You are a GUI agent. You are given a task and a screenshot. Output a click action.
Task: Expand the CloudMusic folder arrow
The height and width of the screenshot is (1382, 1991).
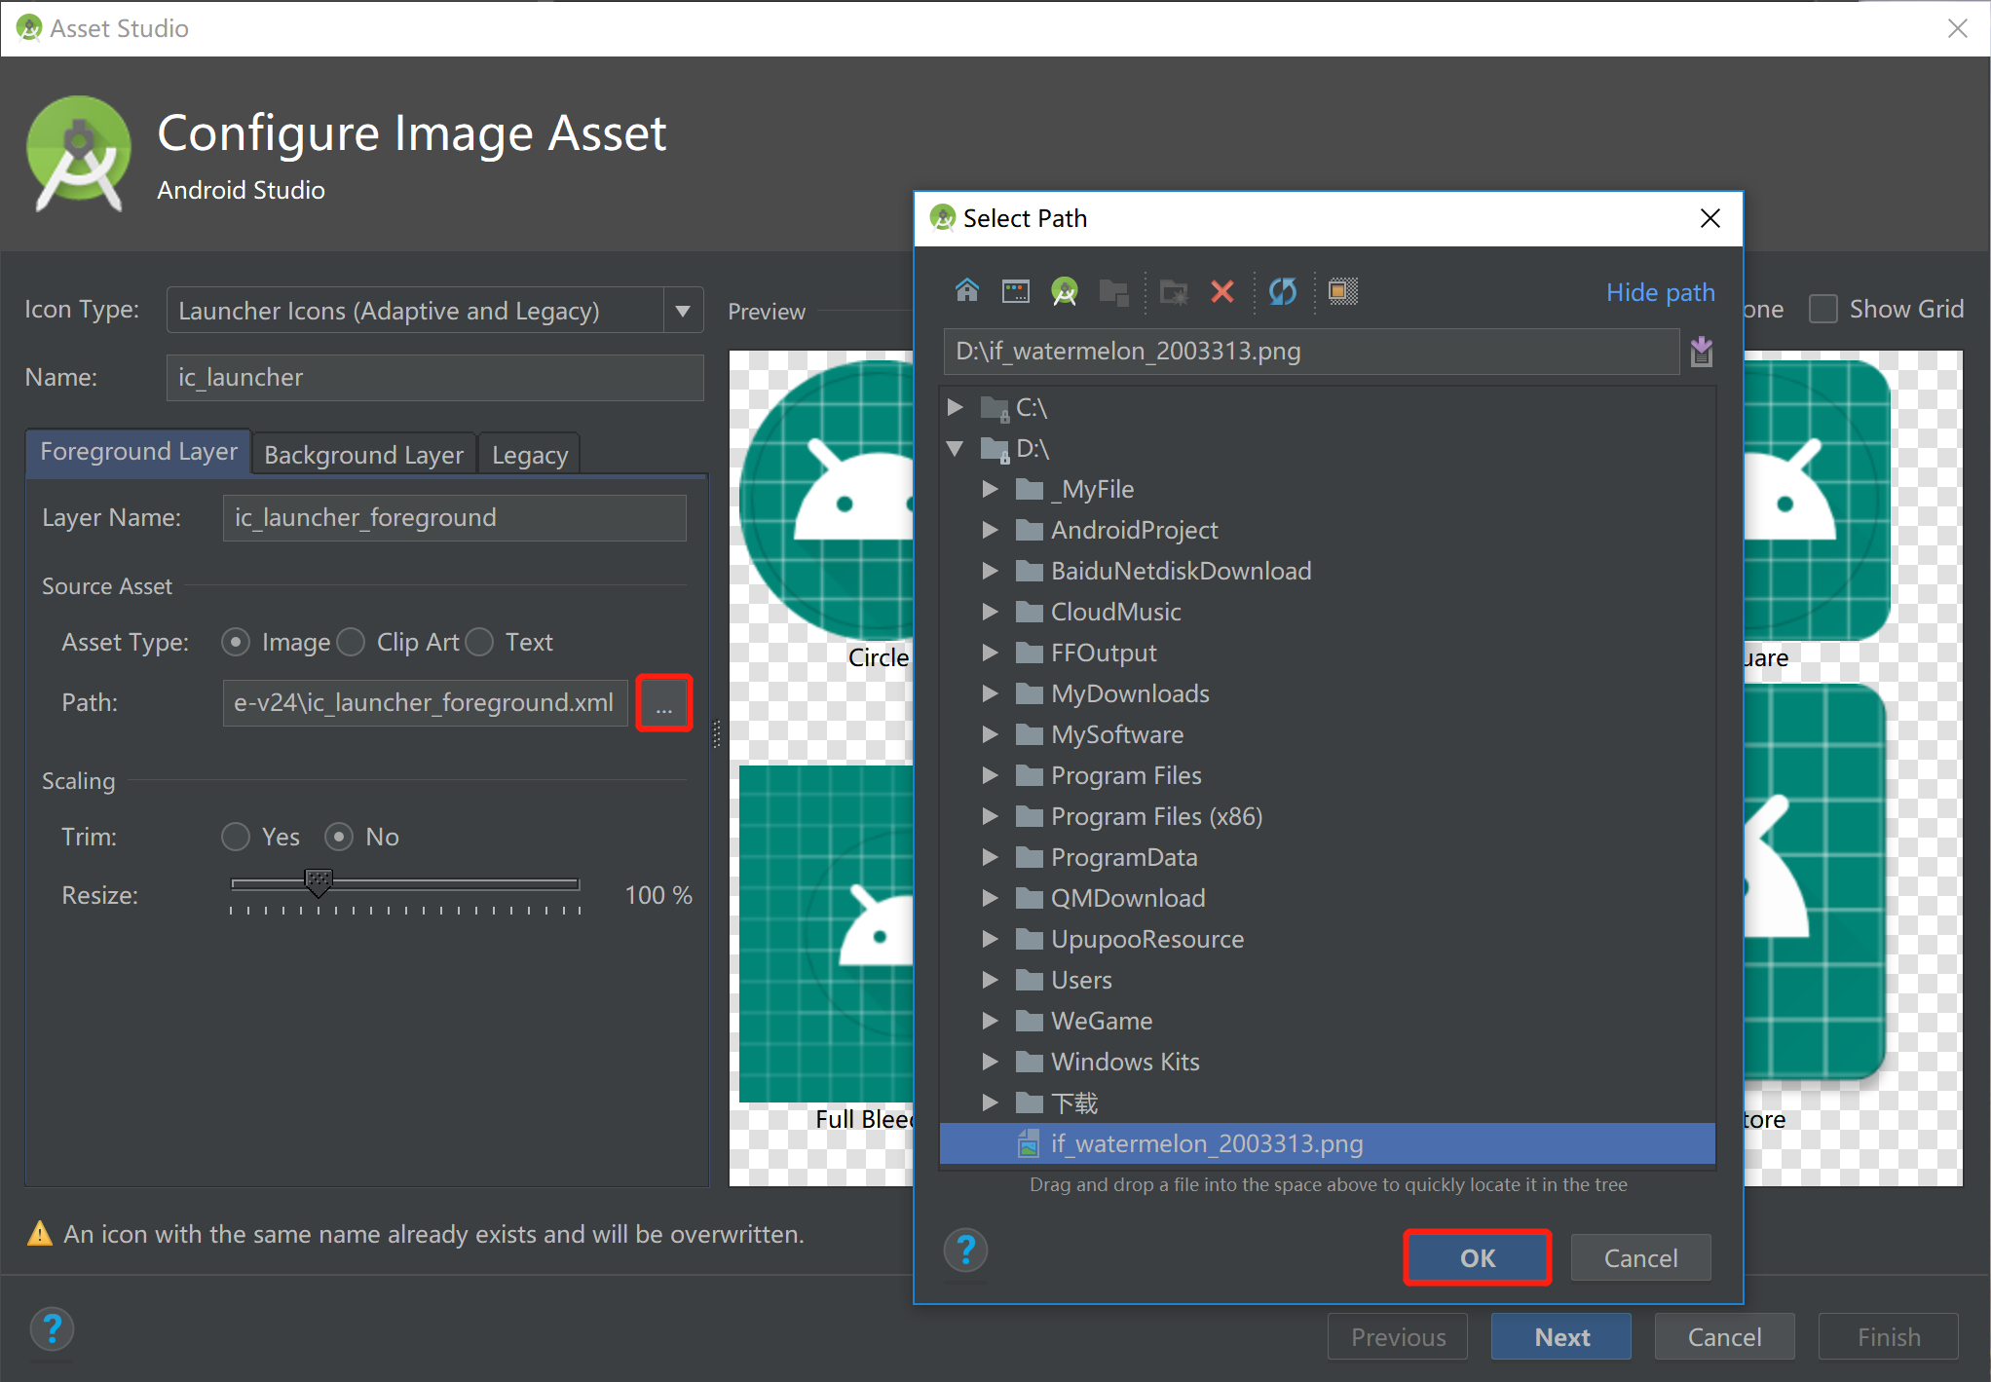991,612
